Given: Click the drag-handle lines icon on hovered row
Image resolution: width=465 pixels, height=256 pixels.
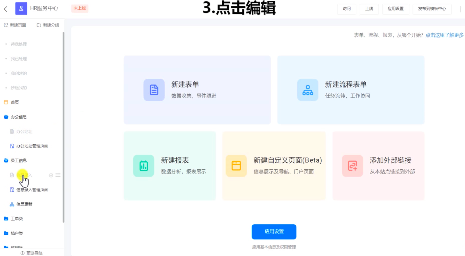Looking at the screenshot, I should point(58,175).
